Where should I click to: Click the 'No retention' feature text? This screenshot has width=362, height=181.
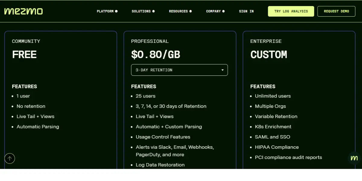pyautogui.click(x=31, y=106)
